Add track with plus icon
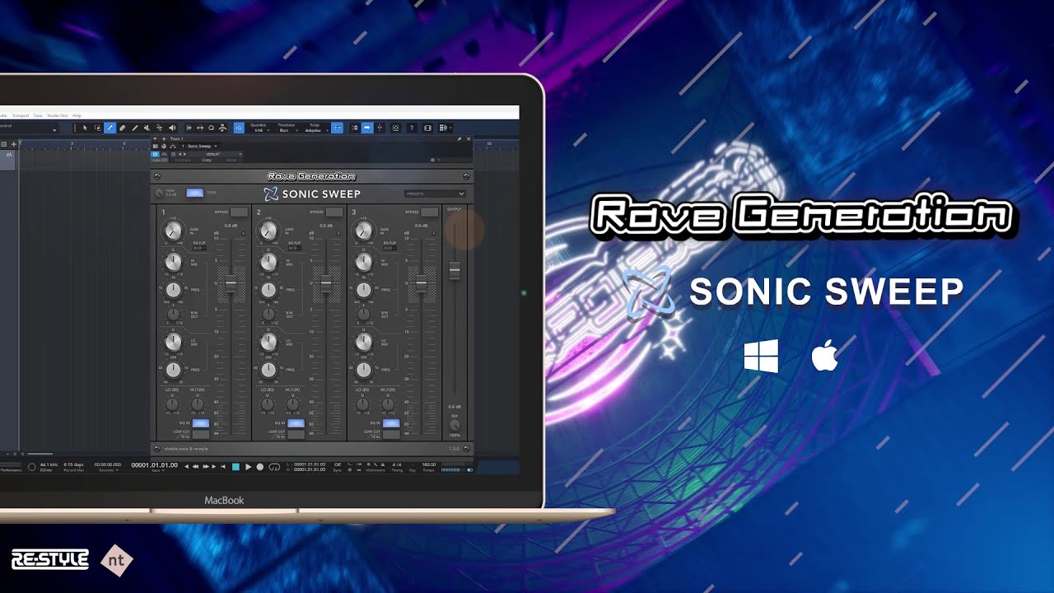The image size is (1054, 593). [13, 144]
